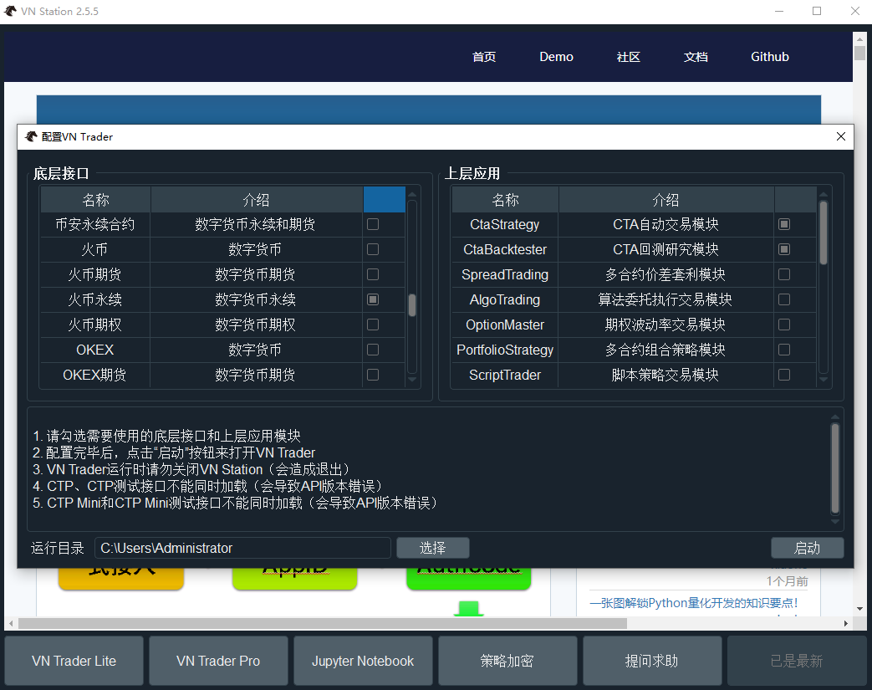Viewport: 872px width, 690px height.
Task: Click the interface table scrollbar
Action: tap(411, 307)
